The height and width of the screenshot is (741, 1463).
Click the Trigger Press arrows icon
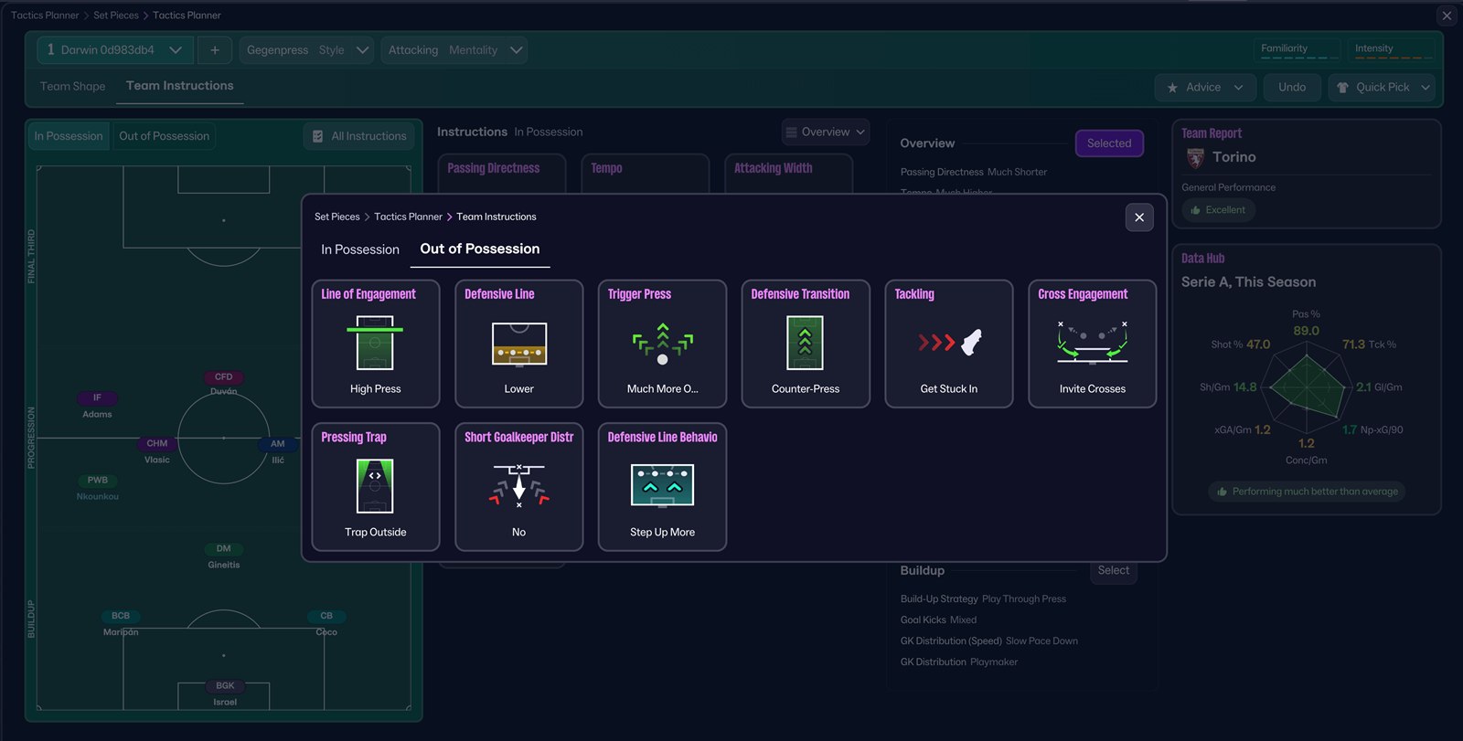[662, 344]
